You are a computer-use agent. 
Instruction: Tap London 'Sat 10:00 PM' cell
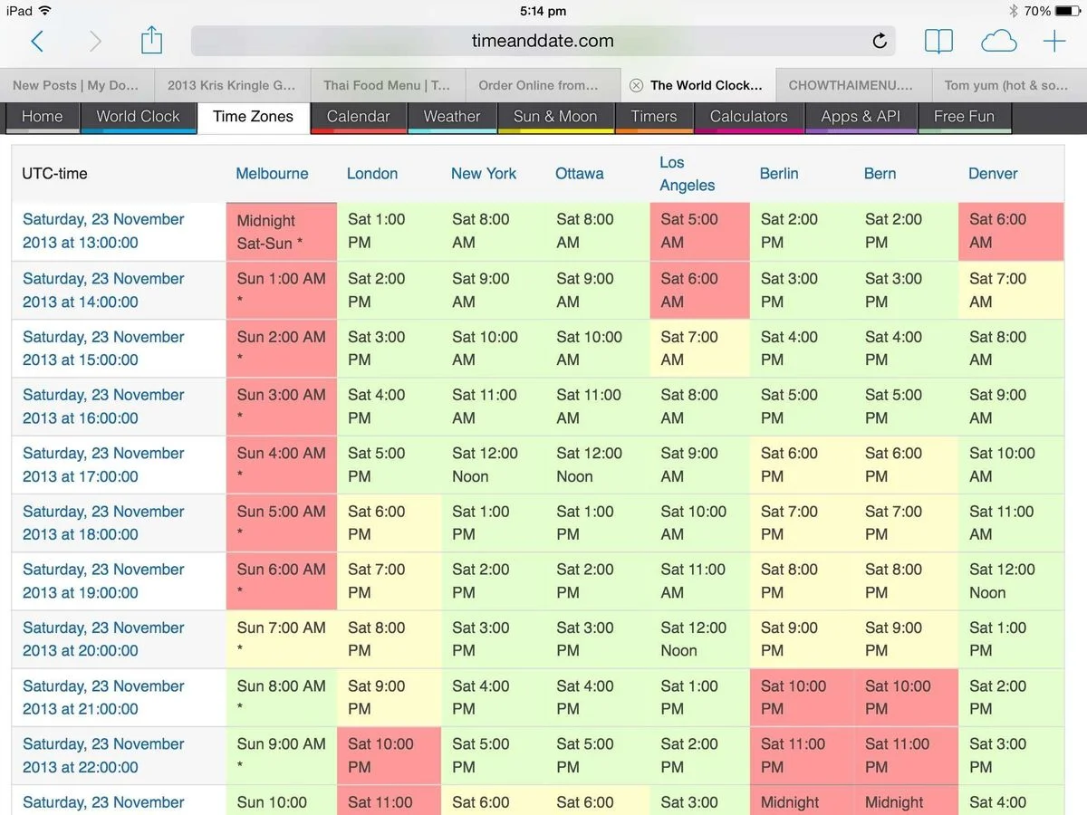click(390, 755)
